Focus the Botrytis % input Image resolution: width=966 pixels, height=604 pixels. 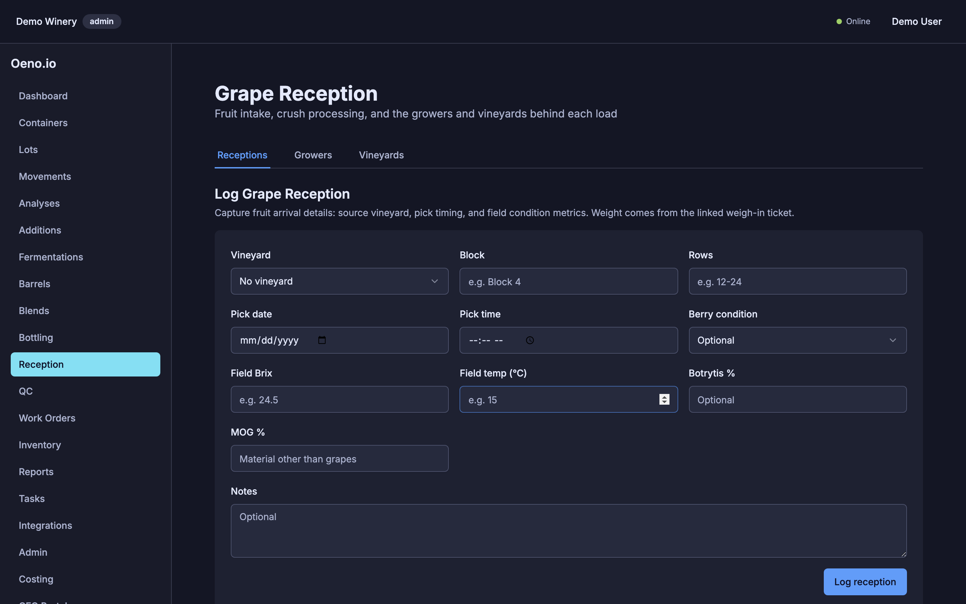798,399
